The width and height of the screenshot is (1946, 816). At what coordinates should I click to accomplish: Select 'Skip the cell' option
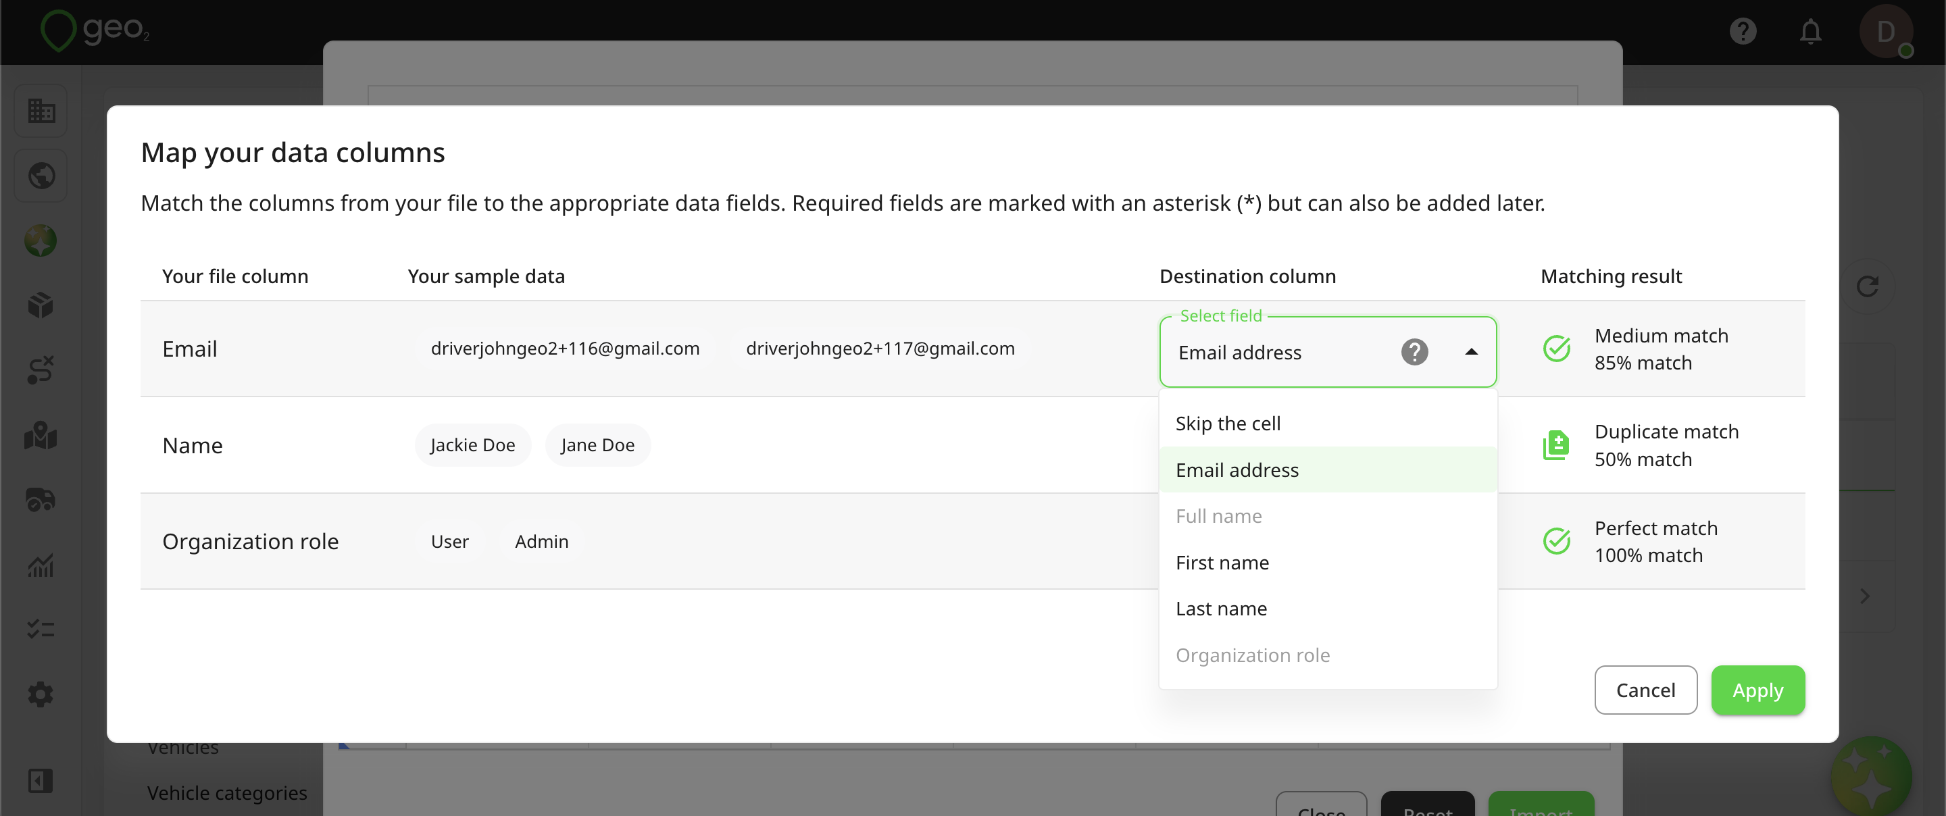click(x=1328, y=424)
